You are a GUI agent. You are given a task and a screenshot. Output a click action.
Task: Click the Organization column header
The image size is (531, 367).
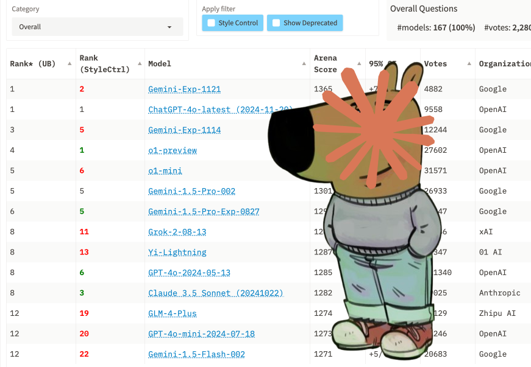click(x=505, y=63)
